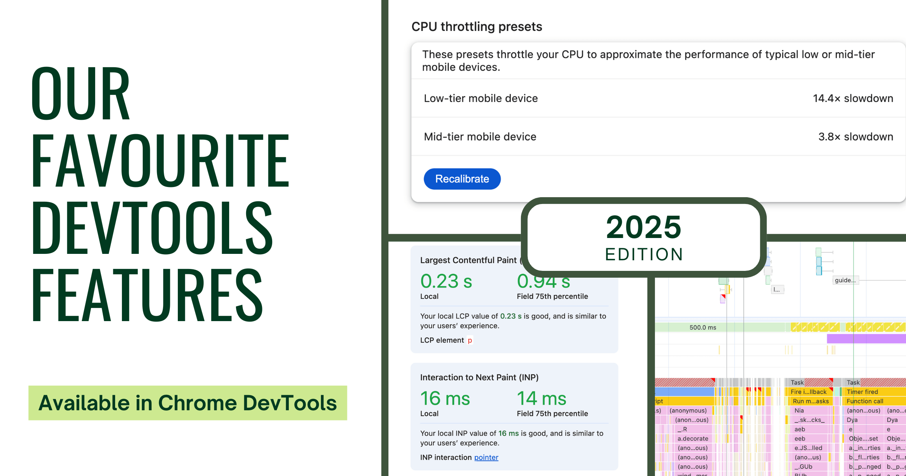Click the 0.23 s local LCP value
The height and width of the screenshot is (476, 906).
446,281
